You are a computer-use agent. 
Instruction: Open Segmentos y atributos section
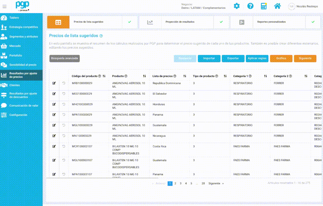coord(21,37)
